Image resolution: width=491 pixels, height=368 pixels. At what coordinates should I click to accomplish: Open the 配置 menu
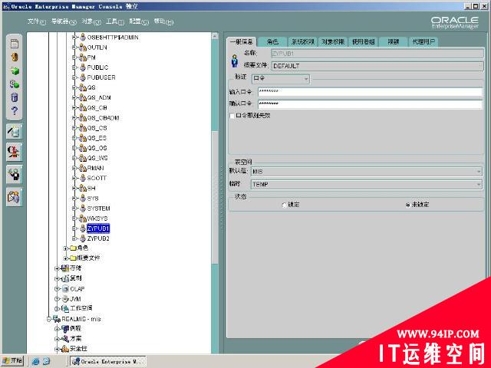tap(139, 21)
